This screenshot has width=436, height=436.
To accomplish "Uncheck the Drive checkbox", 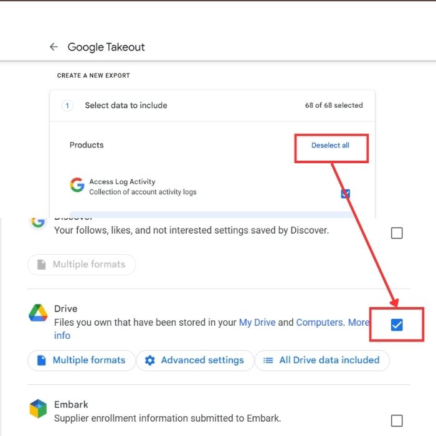I will click(x=397, y=325).
